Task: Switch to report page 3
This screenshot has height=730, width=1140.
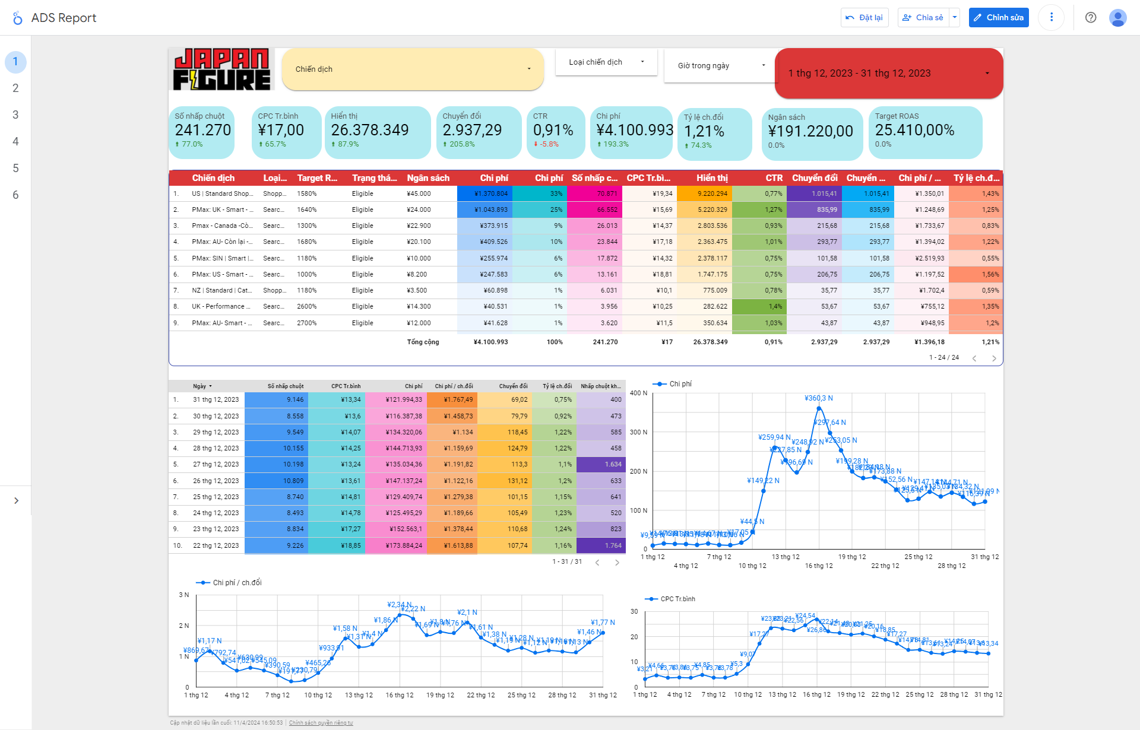Action: [15, 115]
